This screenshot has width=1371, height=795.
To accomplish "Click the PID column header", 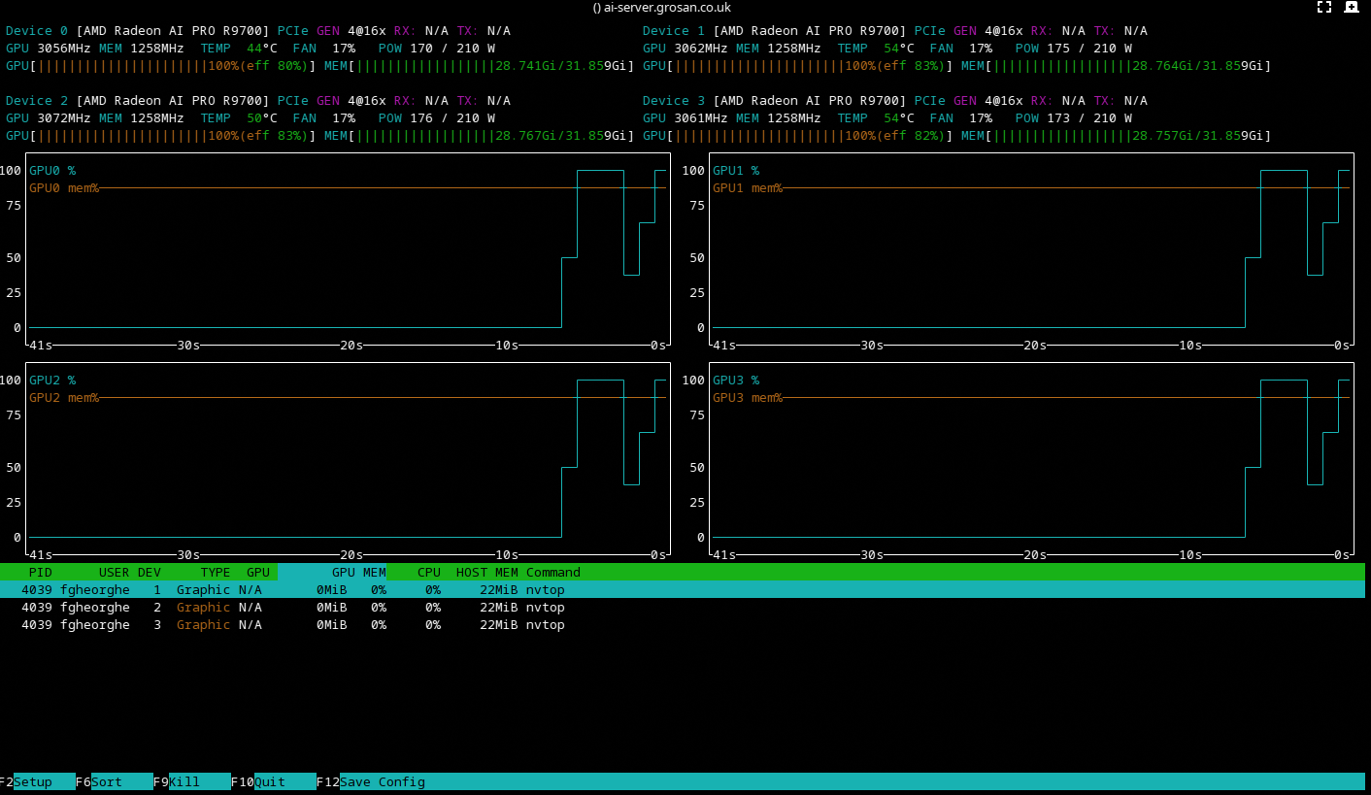I will (41, 573).
